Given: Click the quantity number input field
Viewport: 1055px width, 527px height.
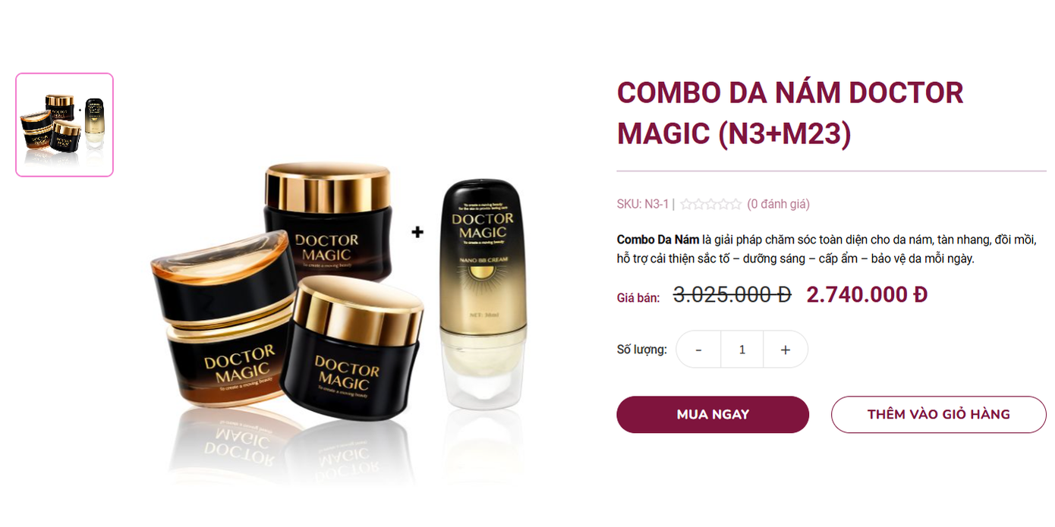Looking at the screenshot, I should tap(742, 350).
